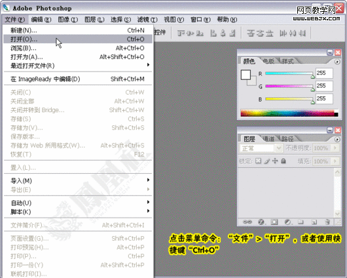Click the B channel color slider

click(289, 99)
